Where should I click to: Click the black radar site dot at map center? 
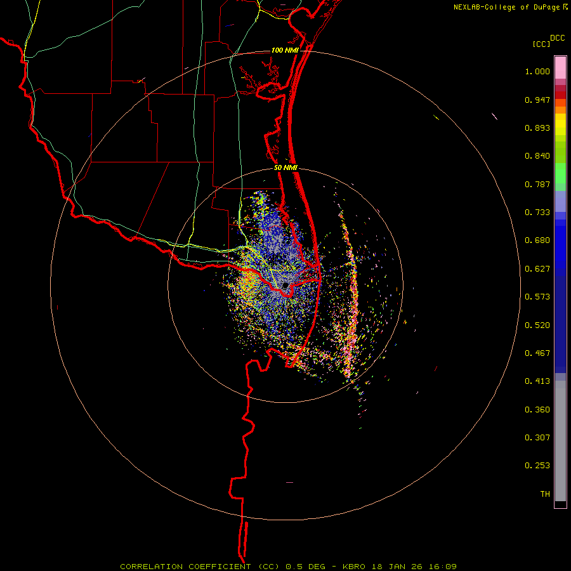pyautogui.click(x=285, y=285)
